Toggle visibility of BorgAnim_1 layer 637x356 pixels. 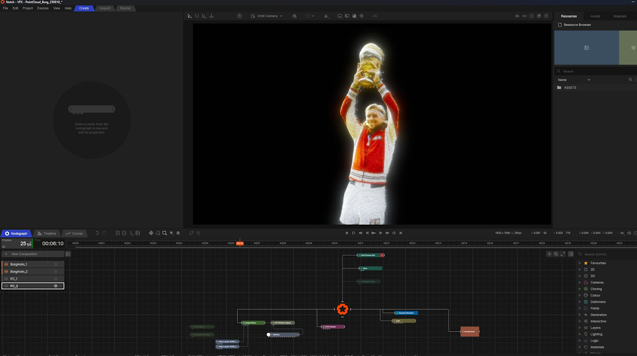tap(55, 265)
